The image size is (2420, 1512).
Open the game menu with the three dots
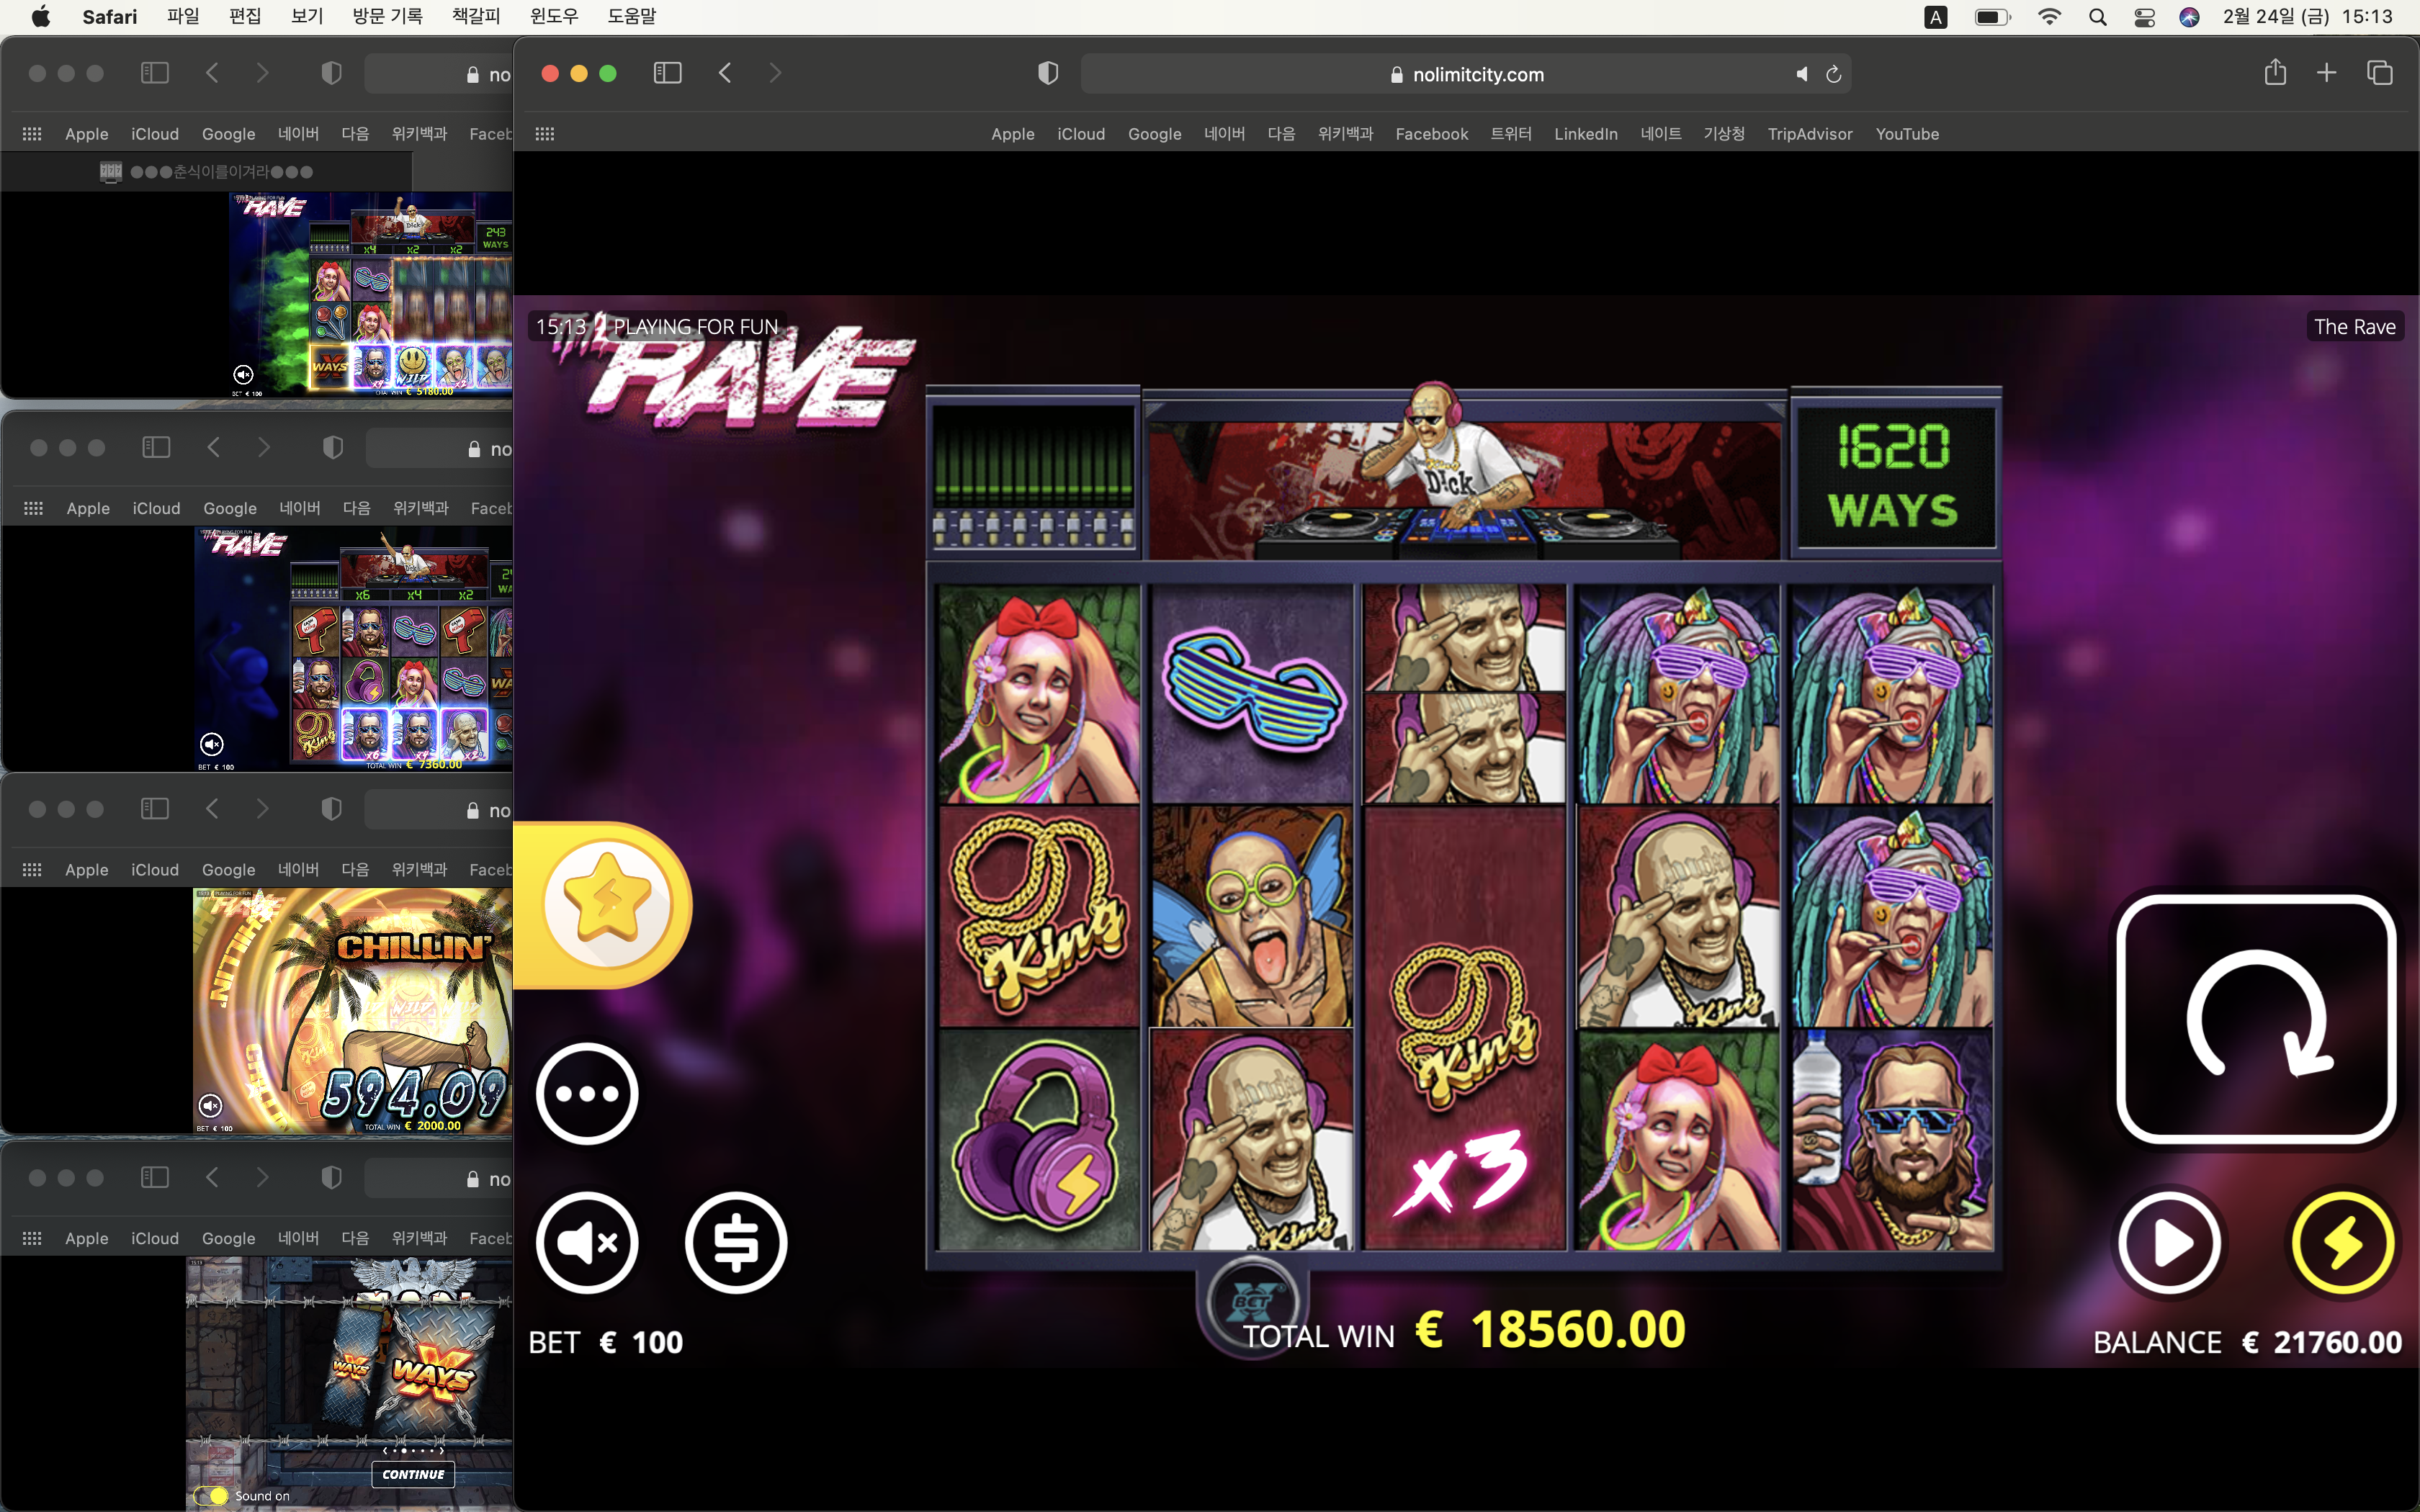click(x=587, y=1094)
